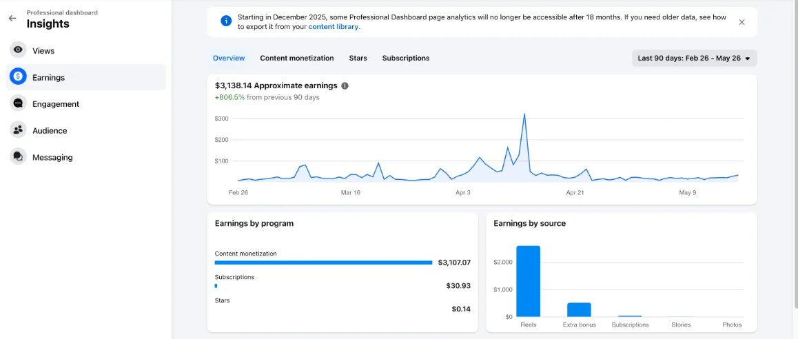The height and width of the screenshot is (339, 798).
Task: Click the Engagement speech bubble icon
Action: 19,103
